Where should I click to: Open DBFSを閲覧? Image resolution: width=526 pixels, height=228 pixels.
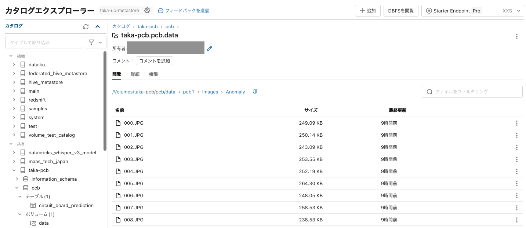(400, 10)
